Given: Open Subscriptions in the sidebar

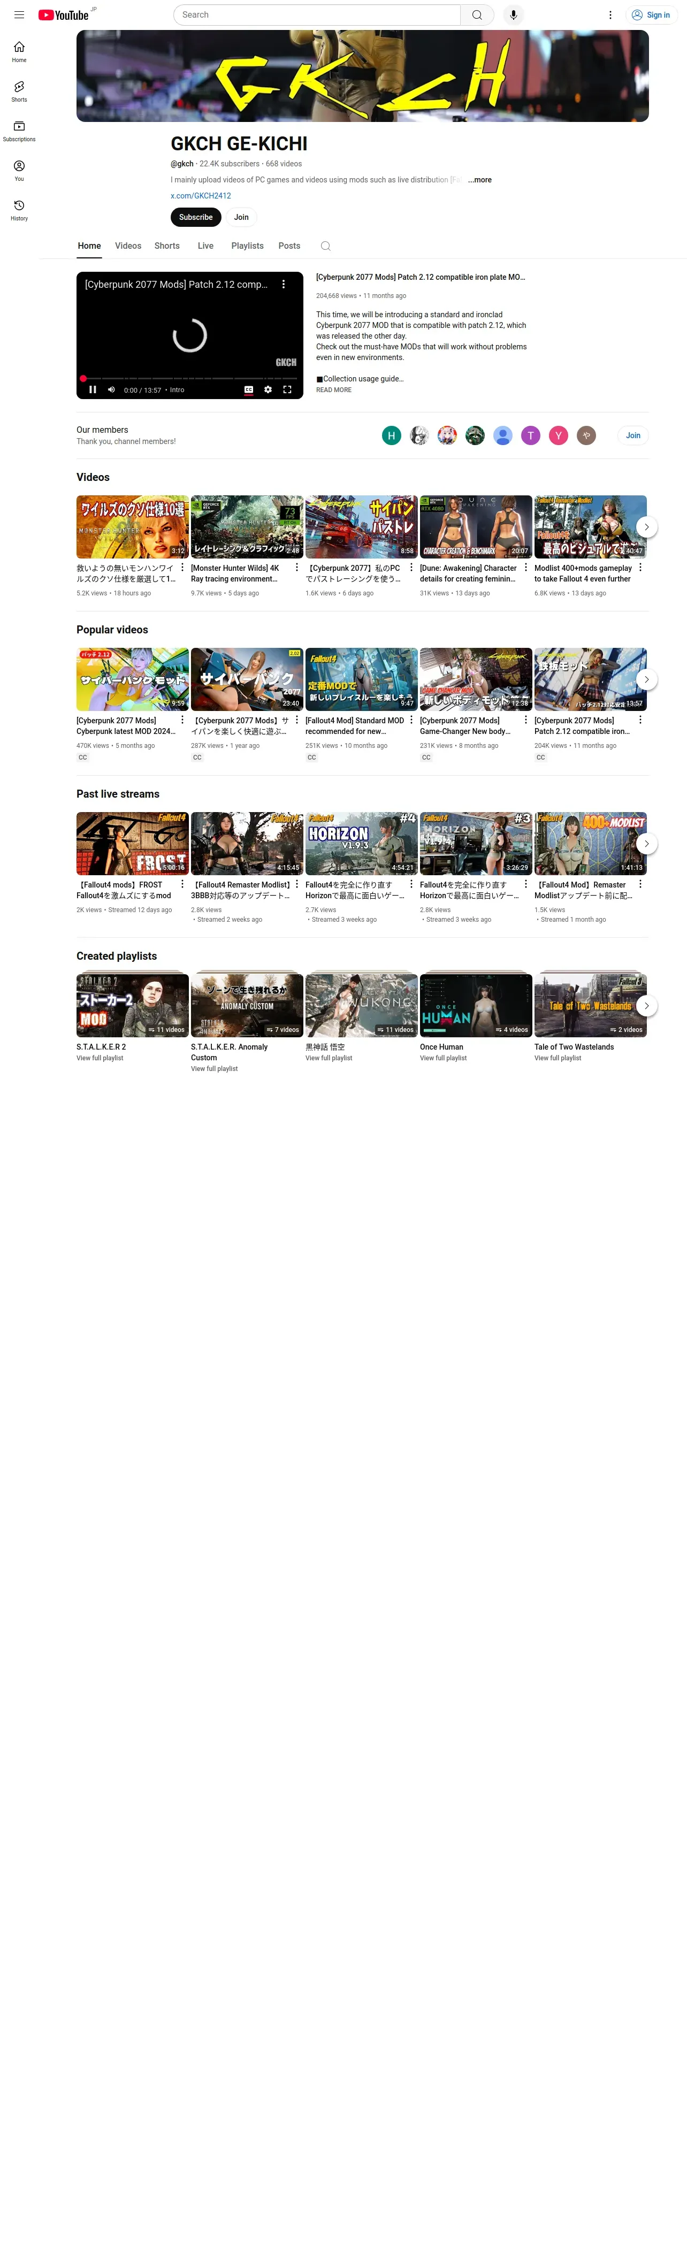Looking at the screenshot, I should tap(19, 131).
